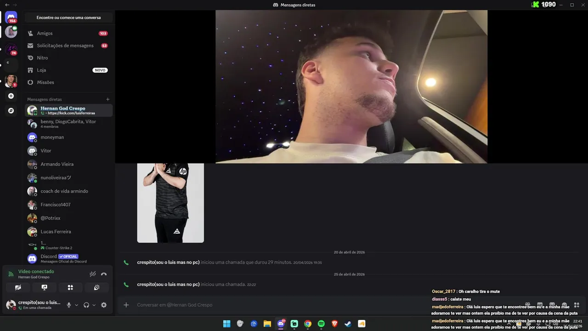Screen dimensions: 588x331
Task: Open the official Discord messages DM
Action: (x=68, y=258)
